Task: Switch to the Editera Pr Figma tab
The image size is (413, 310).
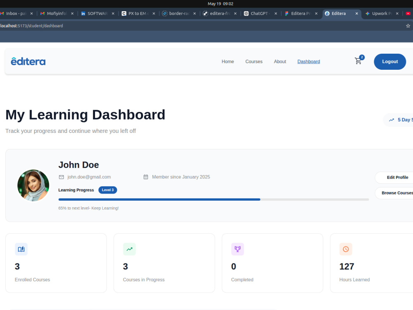Action: pos(301,14)
